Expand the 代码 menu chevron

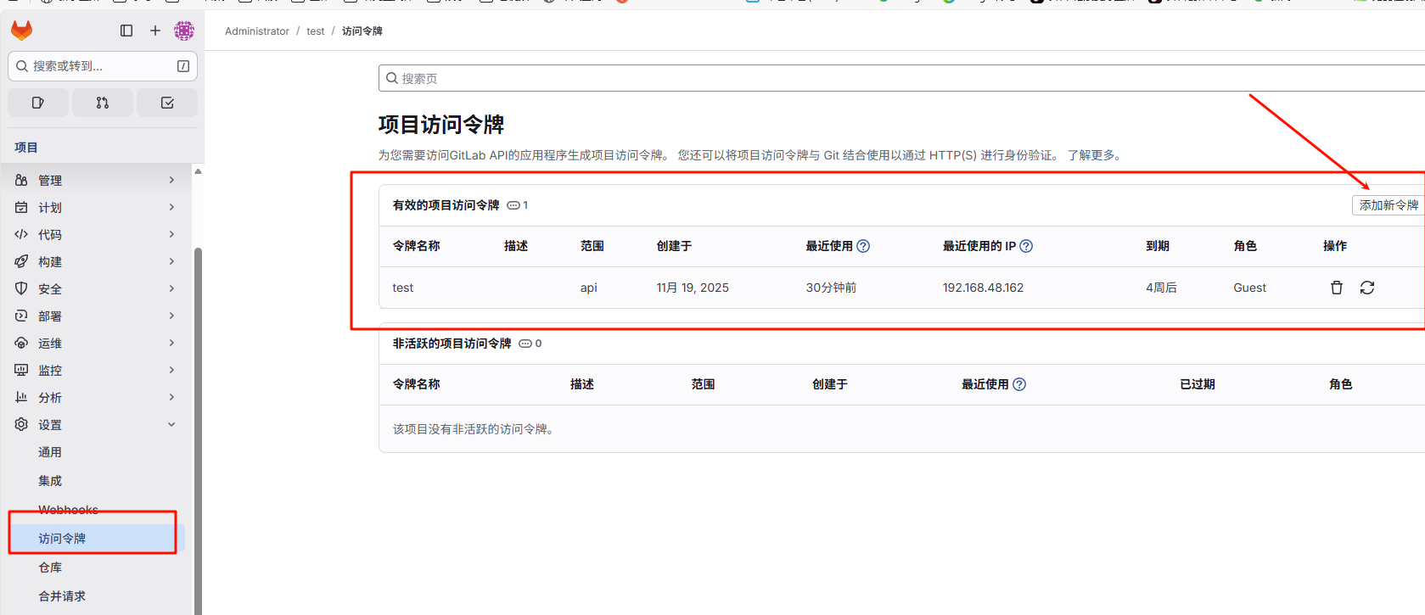click(x=171, y=234)
